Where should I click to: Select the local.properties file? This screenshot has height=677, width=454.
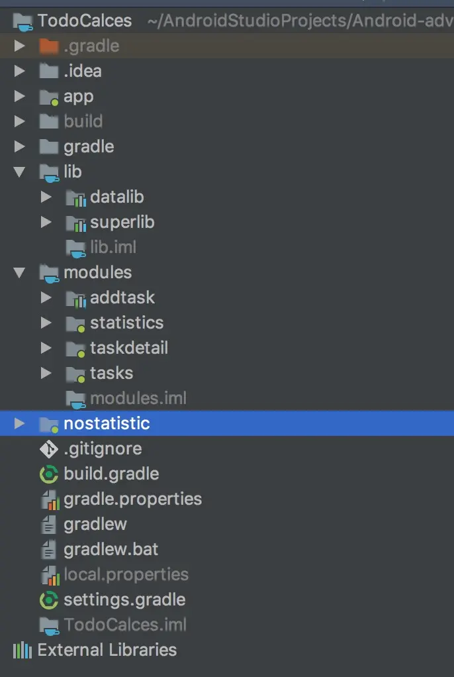point(126,575)
